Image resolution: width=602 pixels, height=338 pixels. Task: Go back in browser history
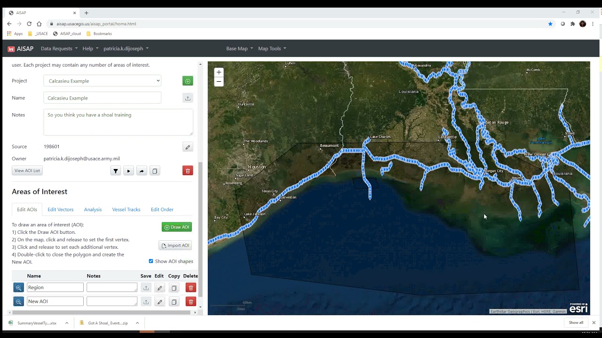click(9, 24)
